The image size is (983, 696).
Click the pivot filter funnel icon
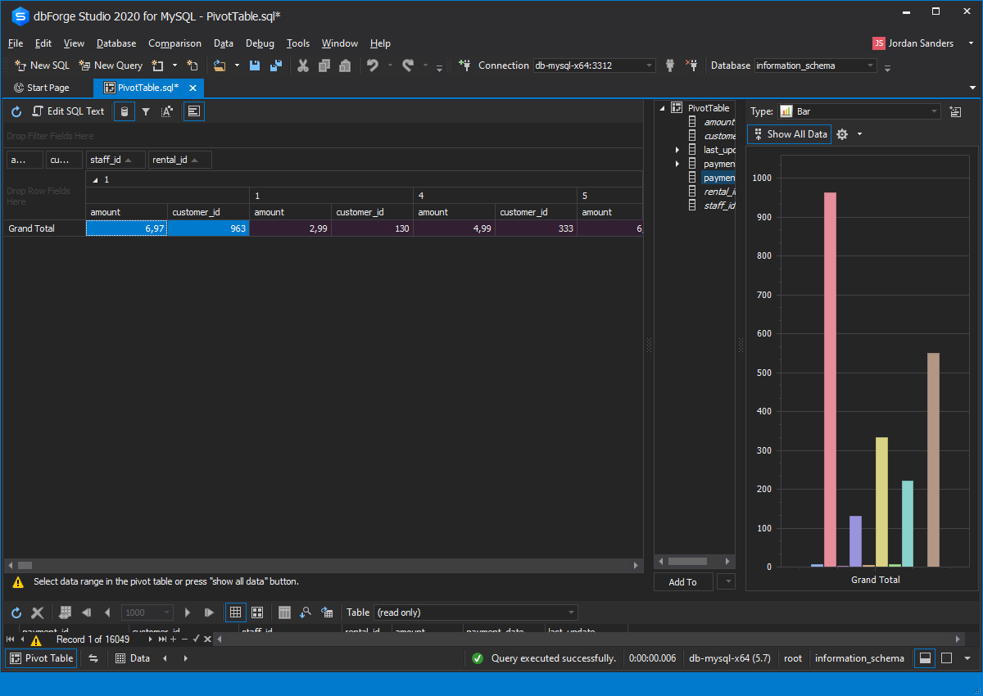(146, 111)
